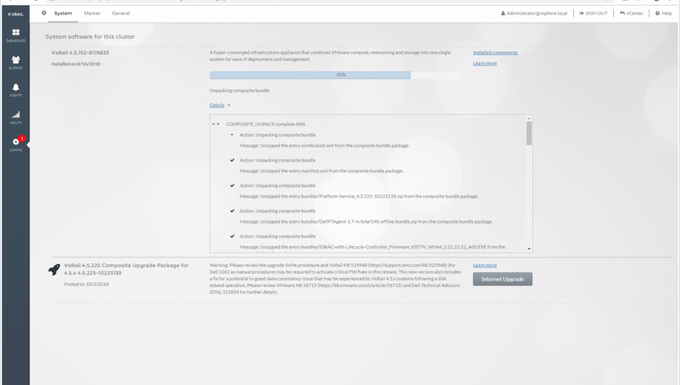Screen dimensions: 680x385
Task: Open the Health section in the sidebar
Action: [x=16, y=117]
